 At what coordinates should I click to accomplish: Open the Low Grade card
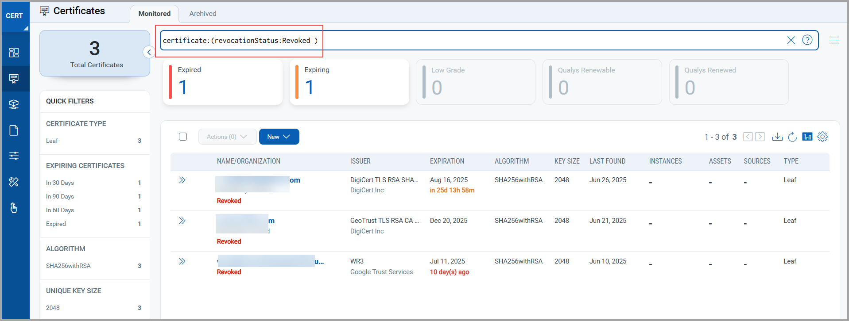[x=476, y=82]
